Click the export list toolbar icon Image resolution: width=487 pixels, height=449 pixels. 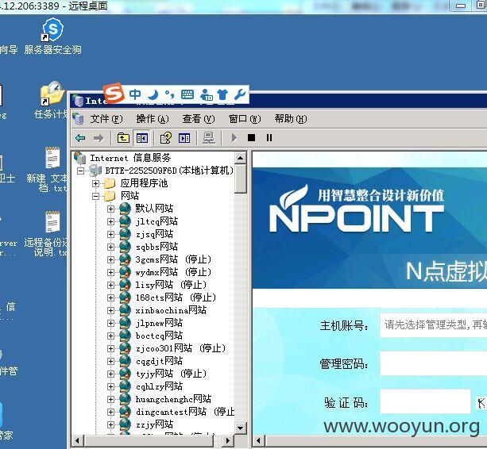pos(184,138)
